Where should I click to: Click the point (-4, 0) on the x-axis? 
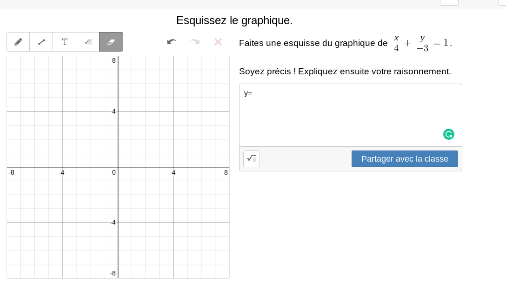(62, 167)
